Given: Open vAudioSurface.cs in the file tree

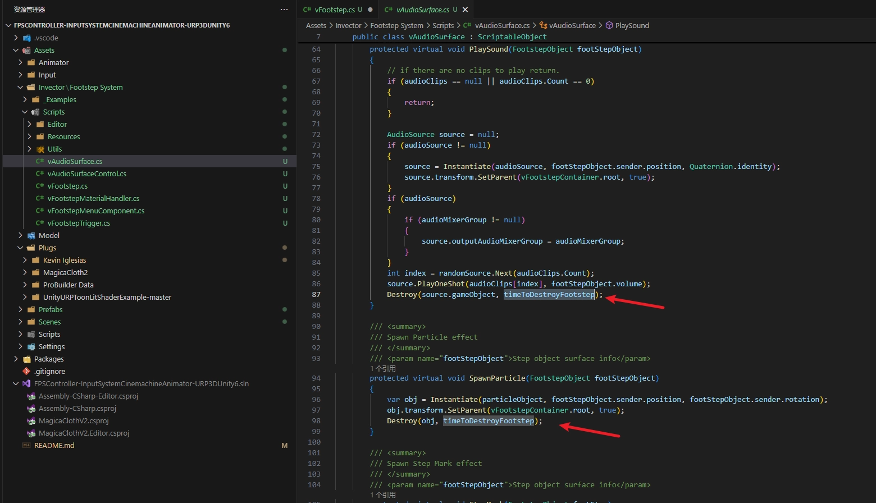Looking at the screenshot, I should (x=75, y=161).
